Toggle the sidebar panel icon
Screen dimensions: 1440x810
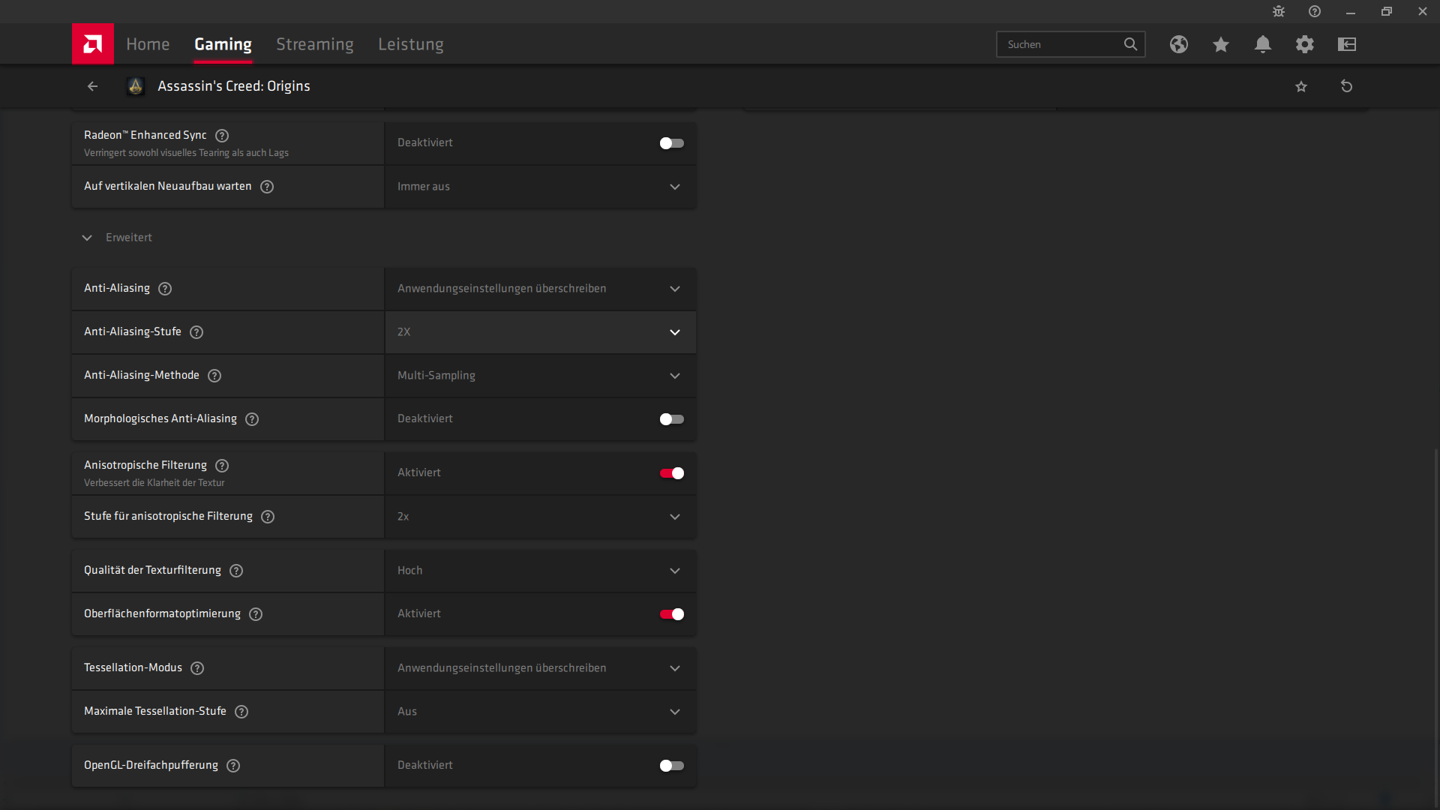pos(1346,44)
